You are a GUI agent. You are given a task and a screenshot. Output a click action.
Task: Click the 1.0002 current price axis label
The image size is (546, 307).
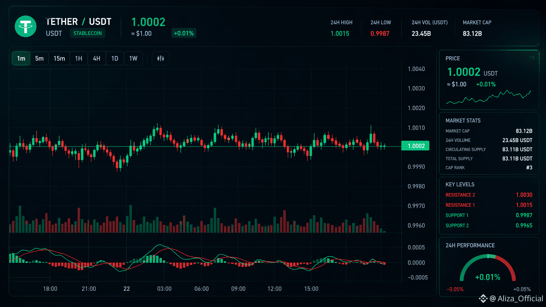click(415, 146)
